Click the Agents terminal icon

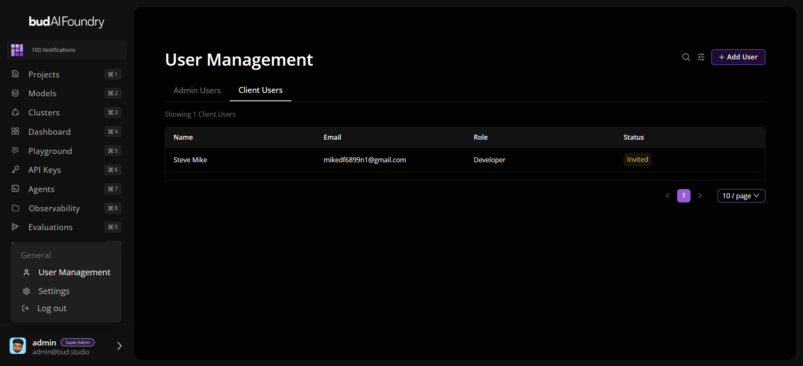15,189
